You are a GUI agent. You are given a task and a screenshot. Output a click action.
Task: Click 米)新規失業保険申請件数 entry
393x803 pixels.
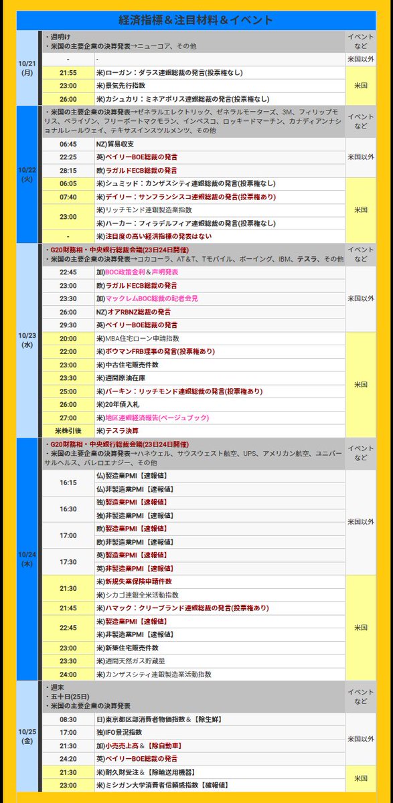click(220, 582)
